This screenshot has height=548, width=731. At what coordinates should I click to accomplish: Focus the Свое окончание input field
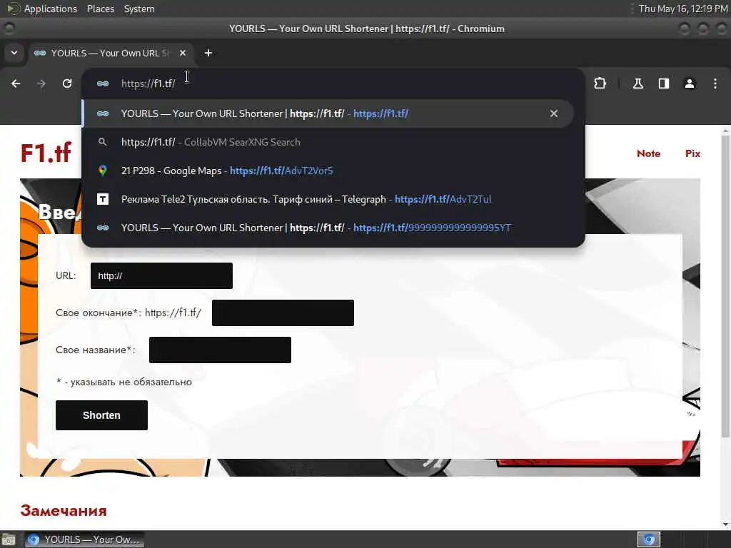click(x=283, y=313)
